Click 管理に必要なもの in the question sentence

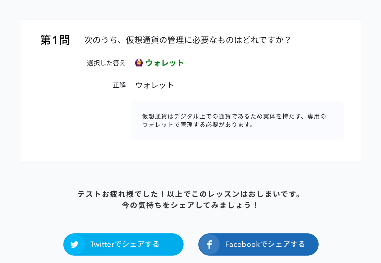pyautogui.click(x=201, y=40)
